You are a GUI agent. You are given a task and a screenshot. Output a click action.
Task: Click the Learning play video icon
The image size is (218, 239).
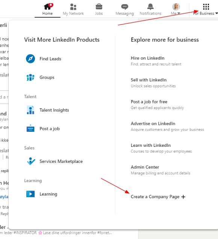coord(30,194)
